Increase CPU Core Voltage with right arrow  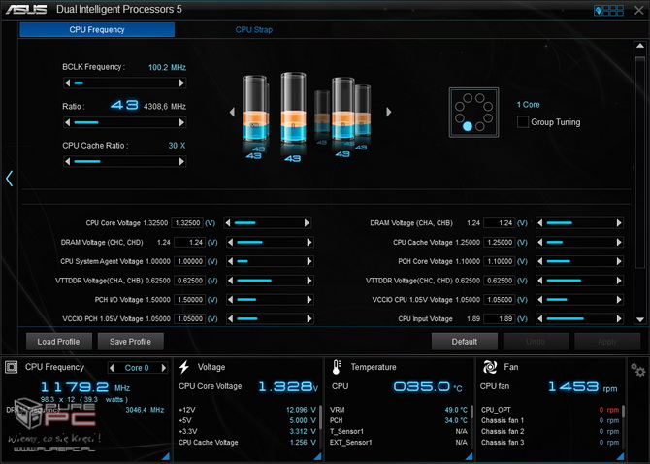(307, 223)
